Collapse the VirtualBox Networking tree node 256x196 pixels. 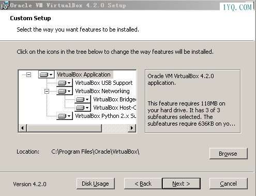click(x=47, y=91)
